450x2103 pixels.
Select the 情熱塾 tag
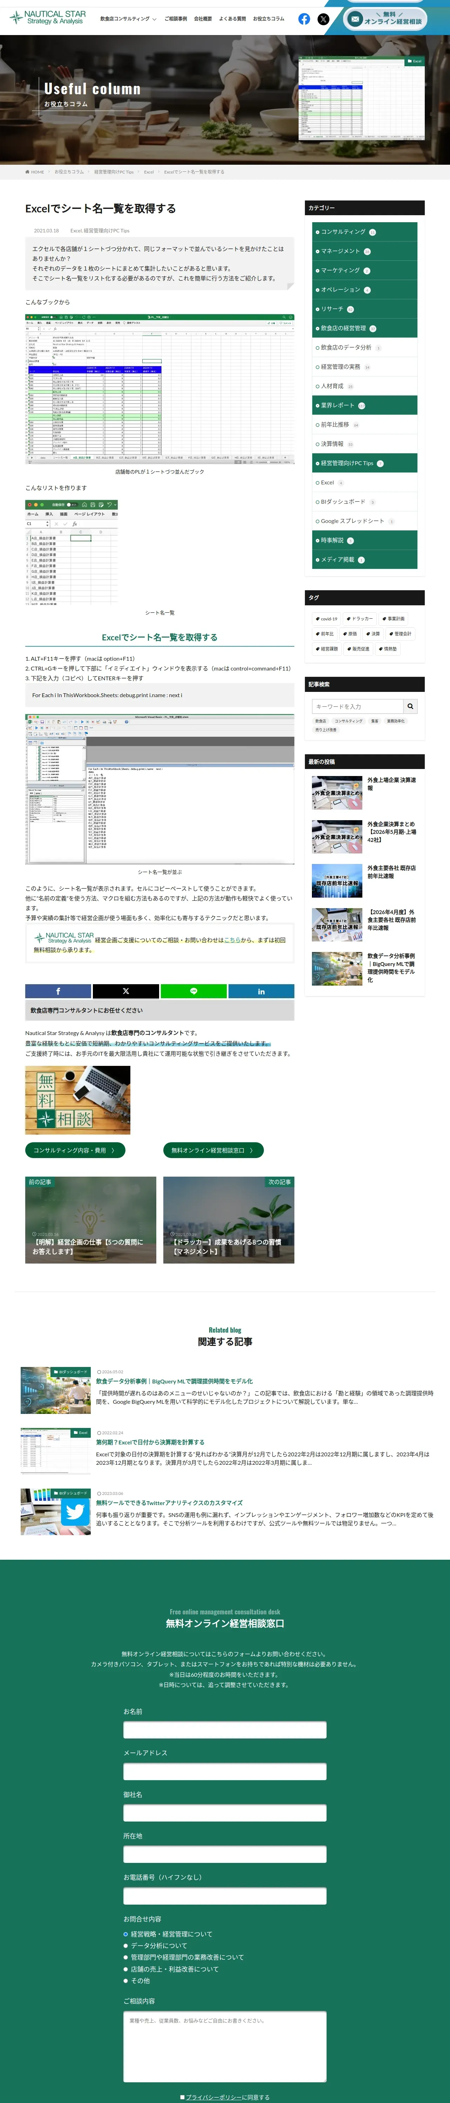click(389, 649)
